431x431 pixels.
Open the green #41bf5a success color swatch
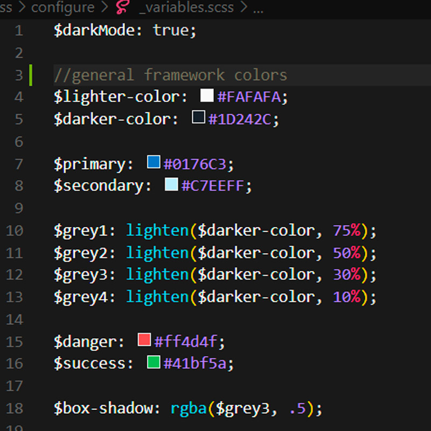pyautogui.click(x=154, y=363)
